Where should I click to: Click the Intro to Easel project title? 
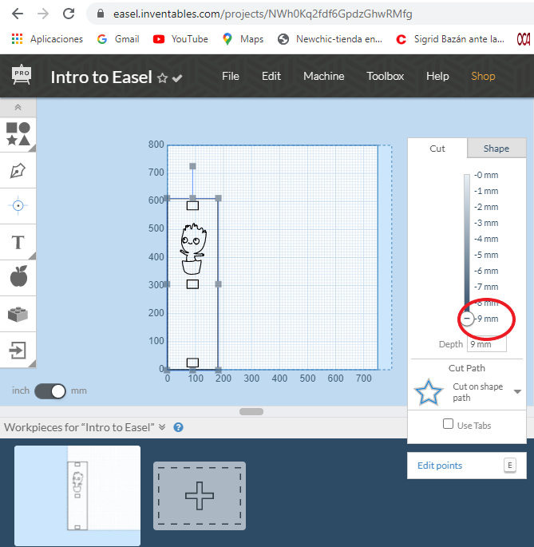pos(101,77)
